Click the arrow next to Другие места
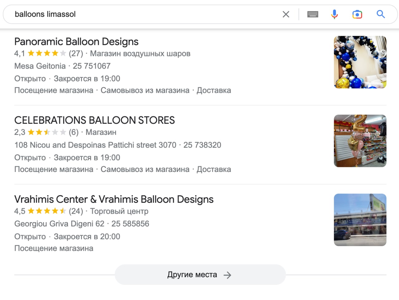 click(x=228, y=275)
